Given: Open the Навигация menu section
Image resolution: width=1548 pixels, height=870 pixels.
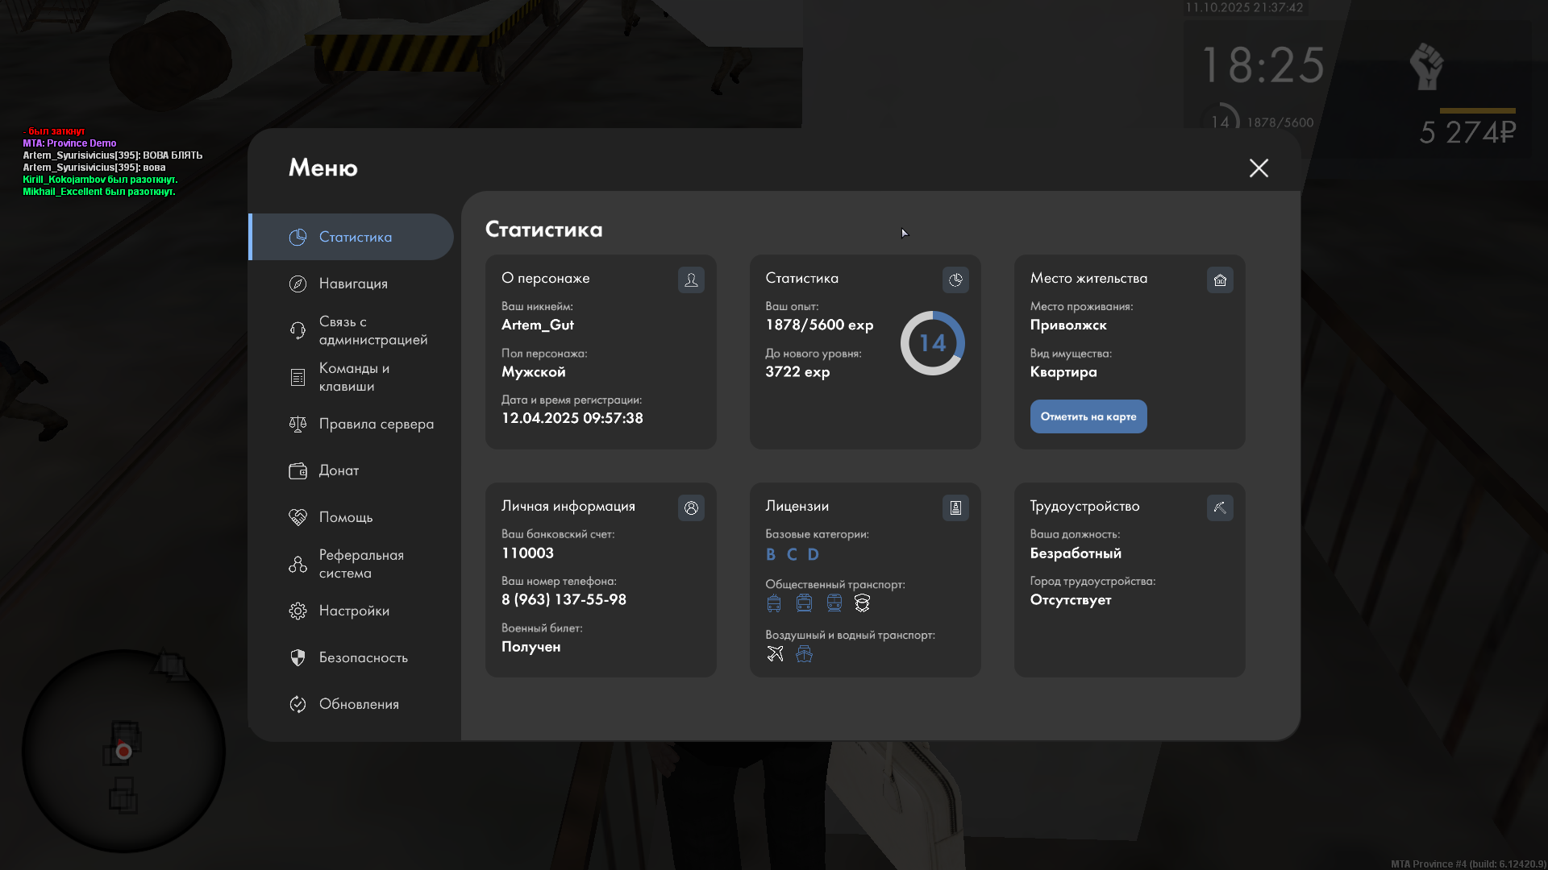Looking at the screenshot, I should [353, 284].
